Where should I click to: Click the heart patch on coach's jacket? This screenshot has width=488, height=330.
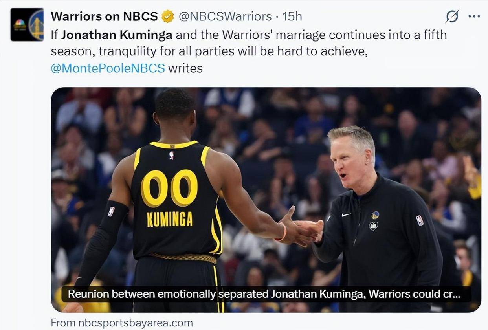[x=373, y=226]
